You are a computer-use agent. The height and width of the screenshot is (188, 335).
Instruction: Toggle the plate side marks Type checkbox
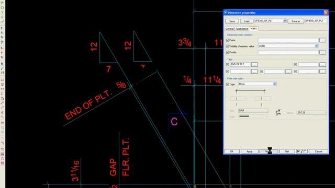[x=227, y=84]
